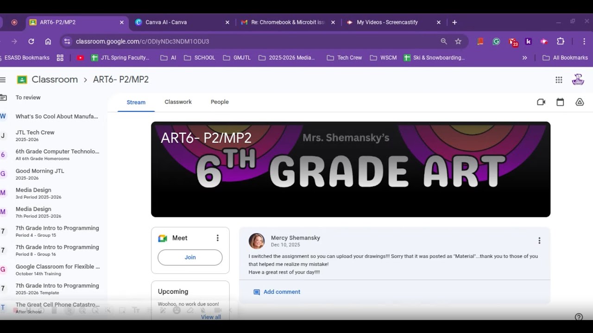Expand the Tech Crew bookmarks folder
This screenshot has width=593, height=333.
tap(344, 58)
